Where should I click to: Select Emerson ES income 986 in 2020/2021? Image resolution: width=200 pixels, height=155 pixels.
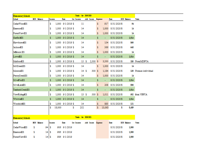(59, 132)
